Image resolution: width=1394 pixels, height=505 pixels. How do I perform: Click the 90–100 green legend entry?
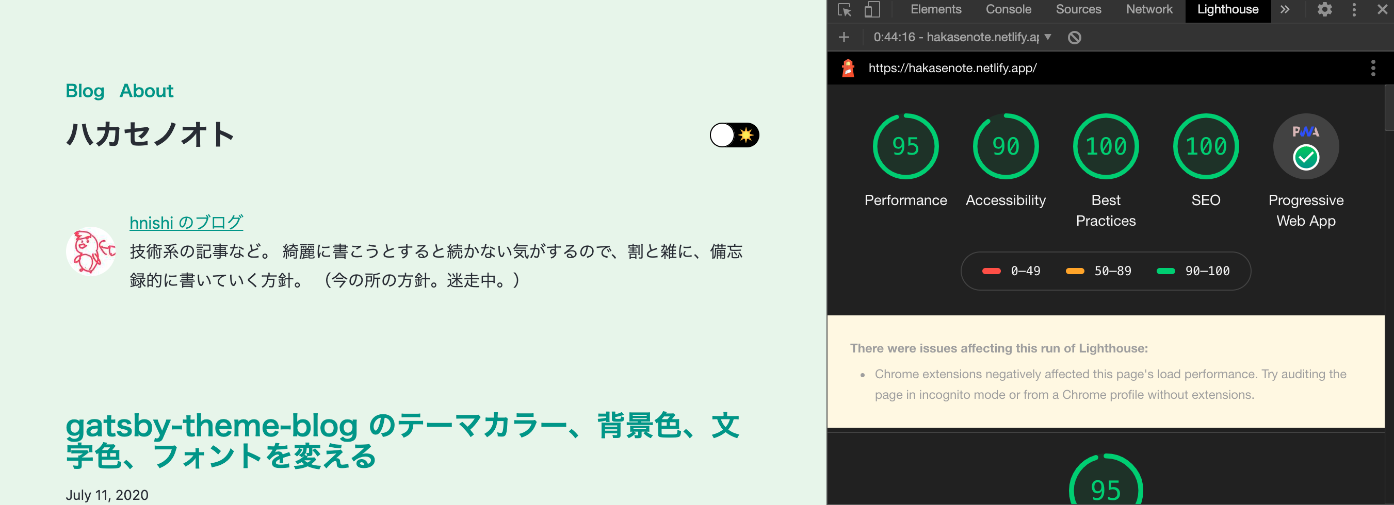click(x=1193, y=271)
